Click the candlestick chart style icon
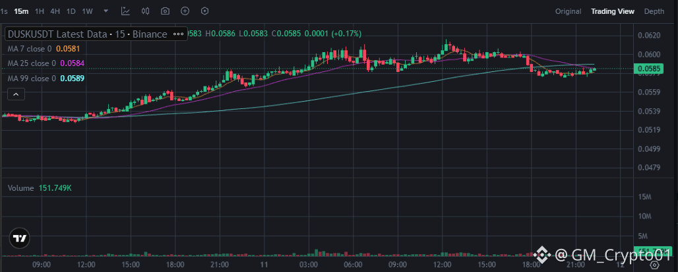 click(146, 11)
